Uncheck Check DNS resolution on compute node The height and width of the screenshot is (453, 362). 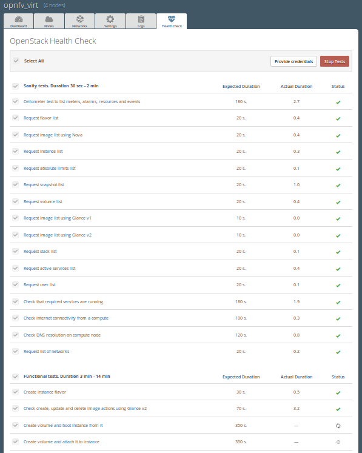tap(15, 335)
